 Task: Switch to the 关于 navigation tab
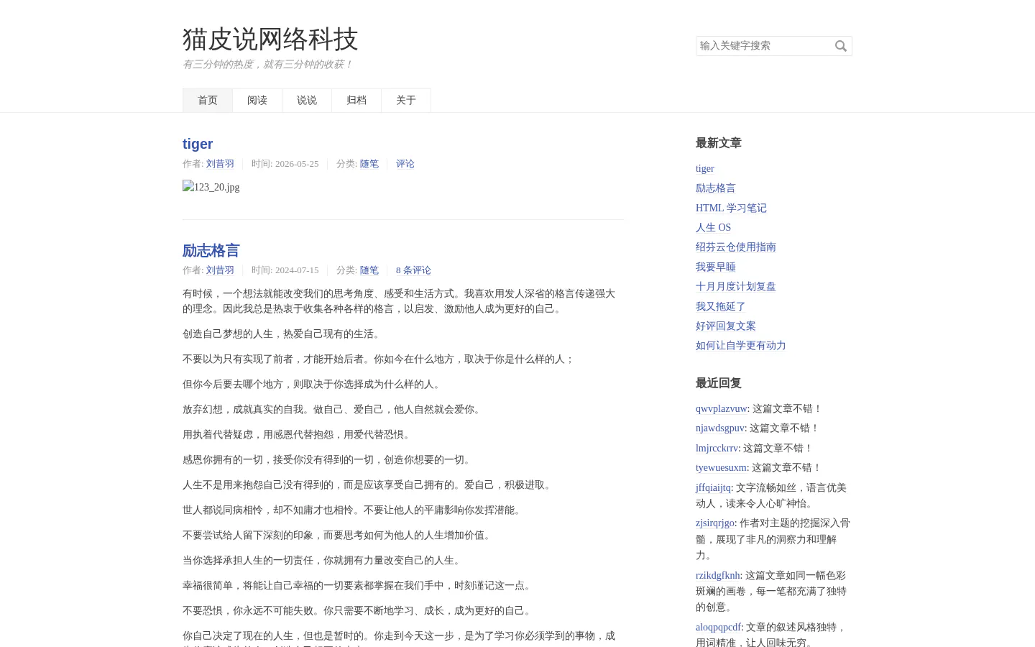(x=406, y=101)
